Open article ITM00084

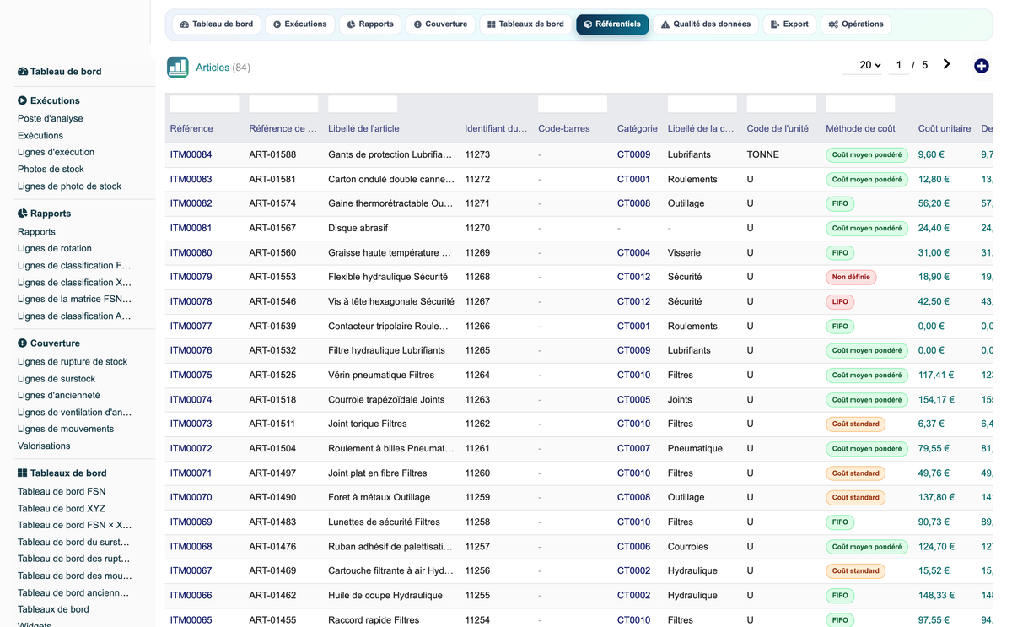191,155
